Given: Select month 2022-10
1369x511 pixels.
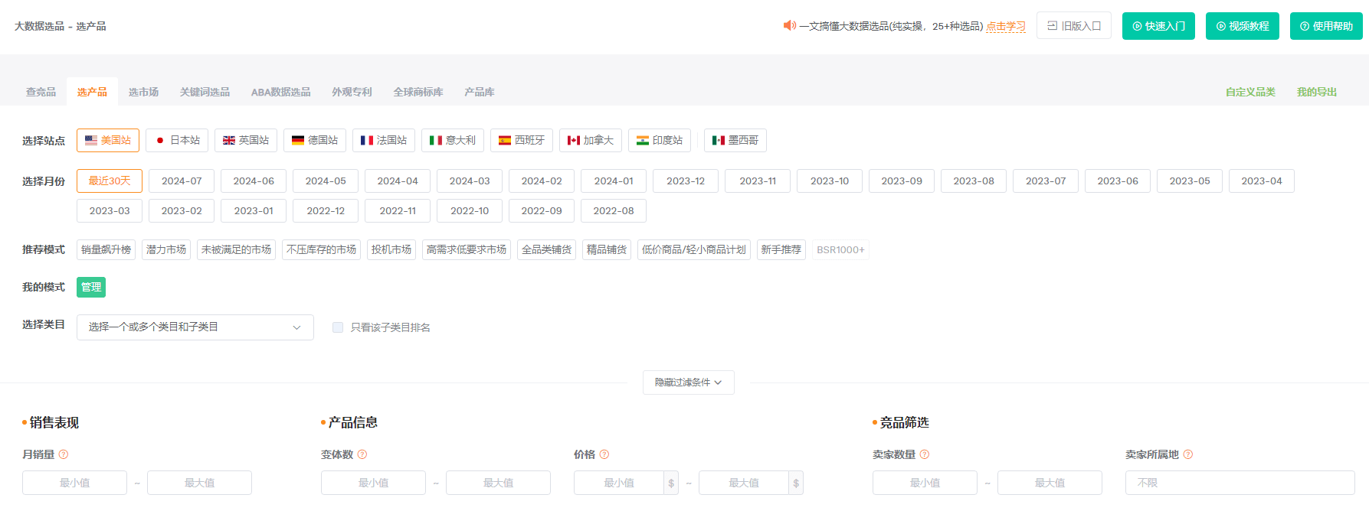Looking at the screenshot, I should pyautogui.click(x=470, y=210).
